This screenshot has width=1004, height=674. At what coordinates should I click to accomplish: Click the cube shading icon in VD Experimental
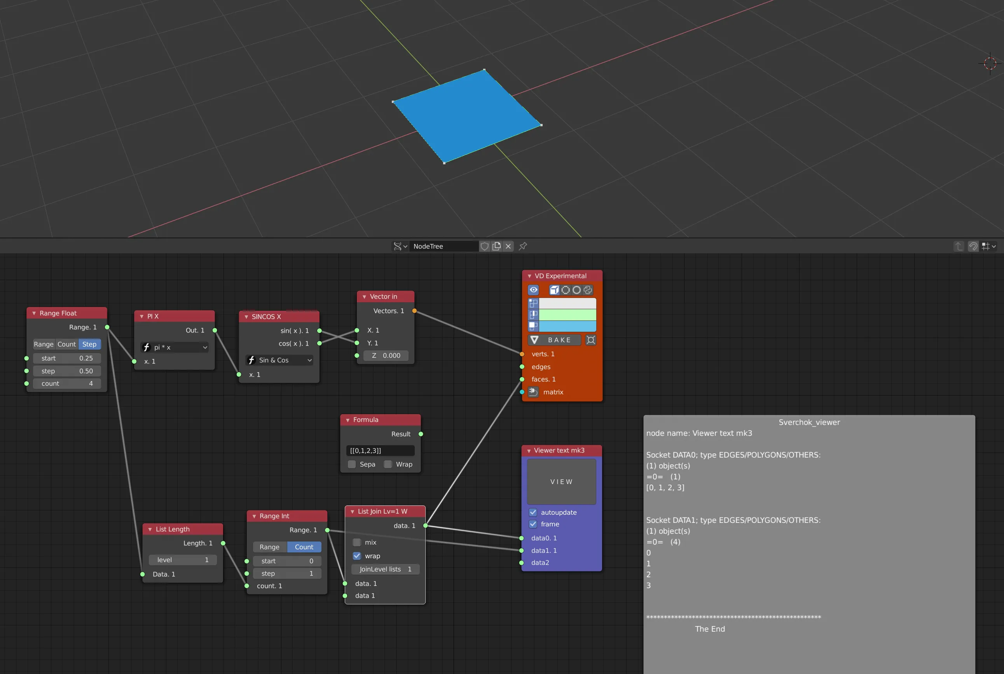[554, 290]
